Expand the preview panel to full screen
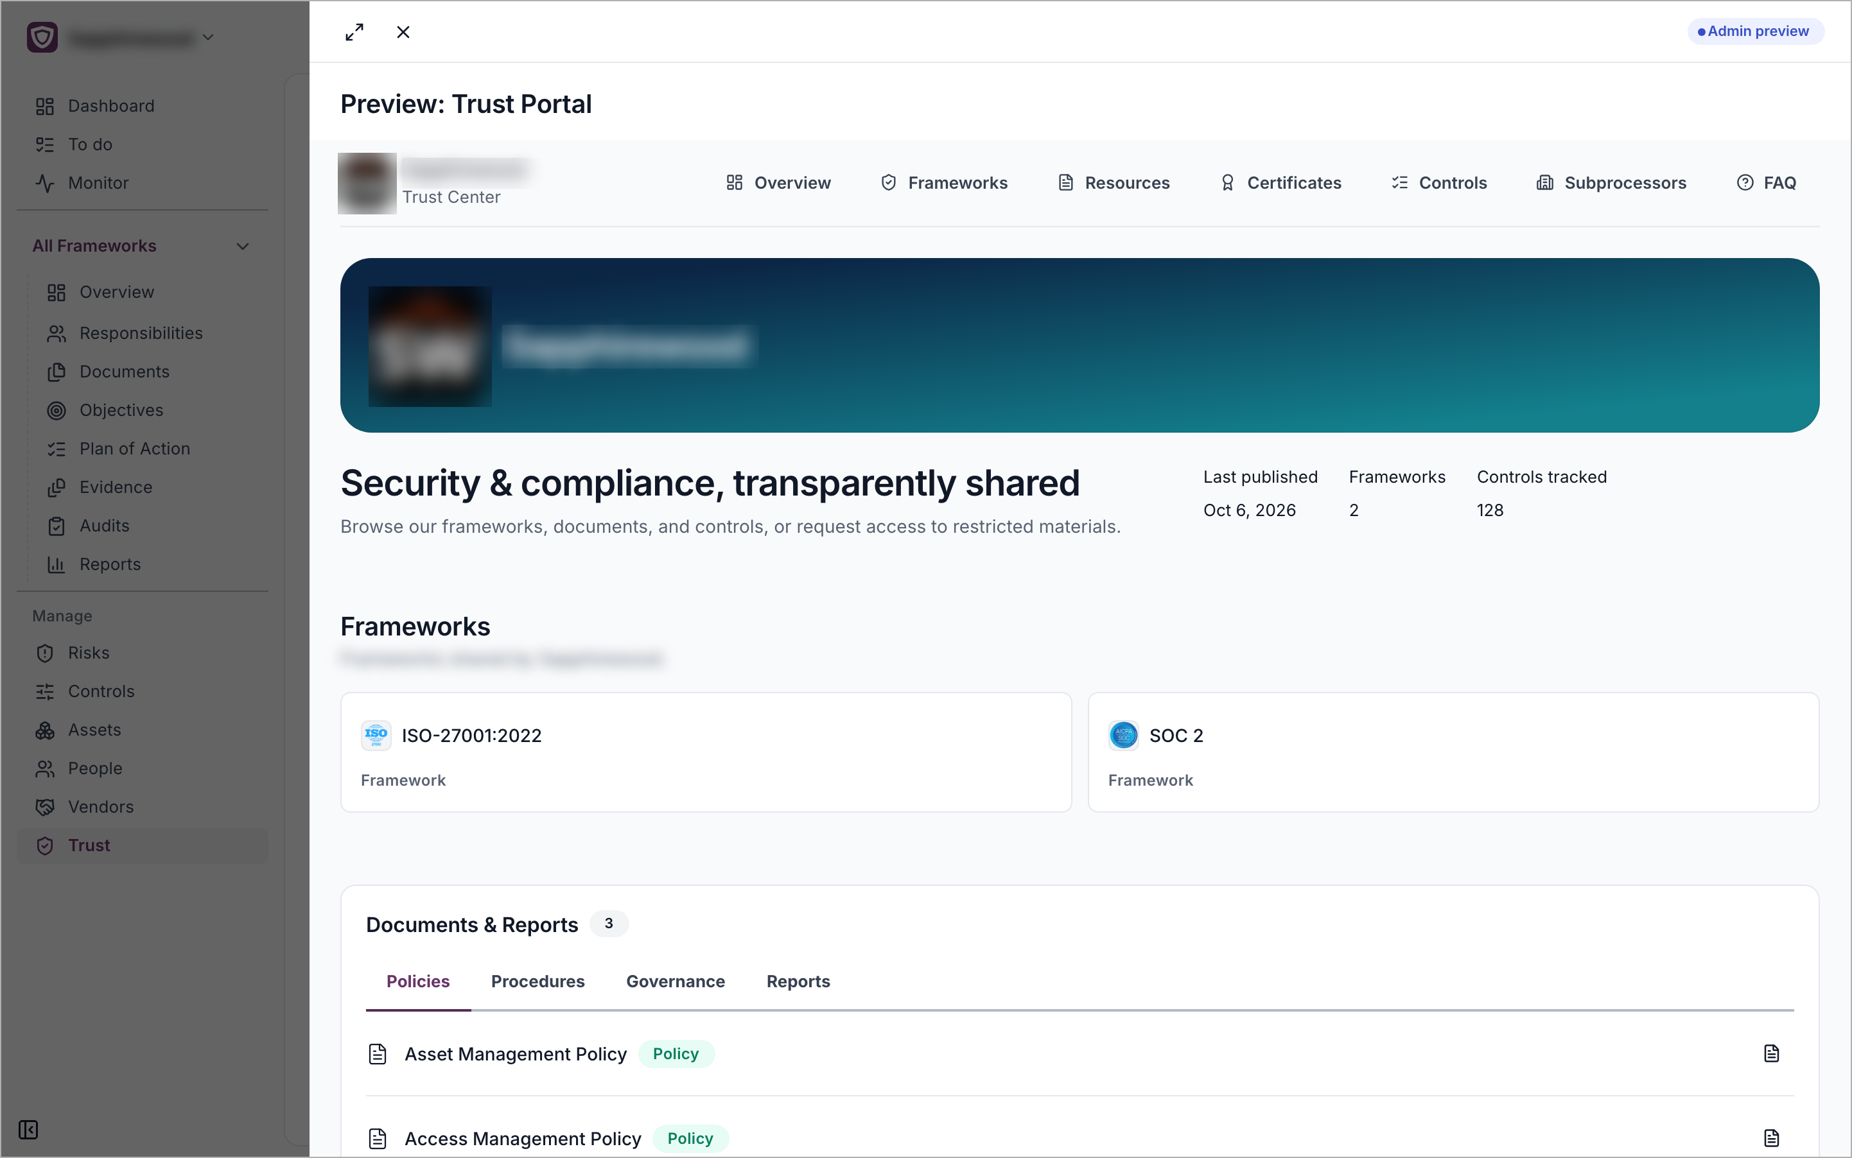Viewport: 1852px width, 1158px height. click(354, 32)
